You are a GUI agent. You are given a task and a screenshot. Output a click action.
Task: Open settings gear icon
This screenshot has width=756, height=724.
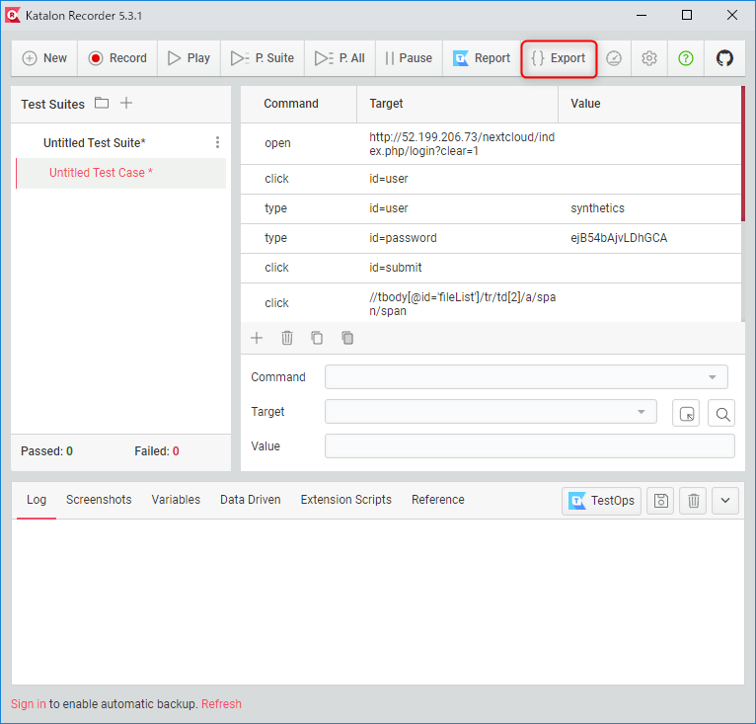(649, 58)
